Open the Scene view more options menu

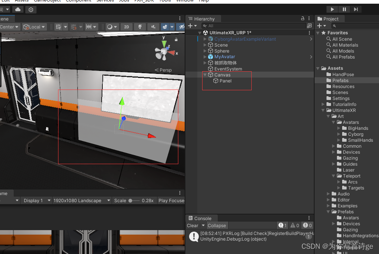(x=179, y=18)
